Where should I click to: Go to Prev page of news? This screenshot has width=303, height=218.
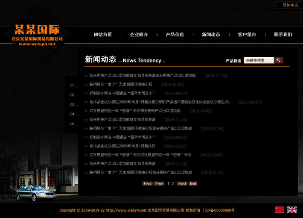pyautogui.click(x=159, y=183)
